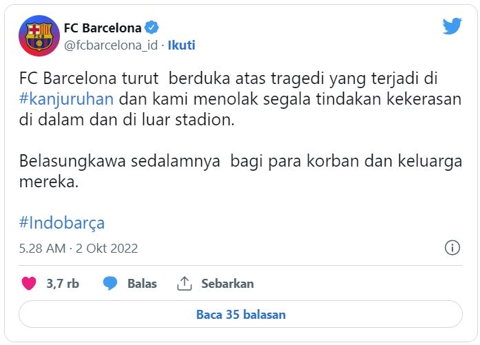The width and height of the screenshot is (480, 345).
Task: Click the share upload arrow icon
Action: pyautogui.click(x=185, y=283)
